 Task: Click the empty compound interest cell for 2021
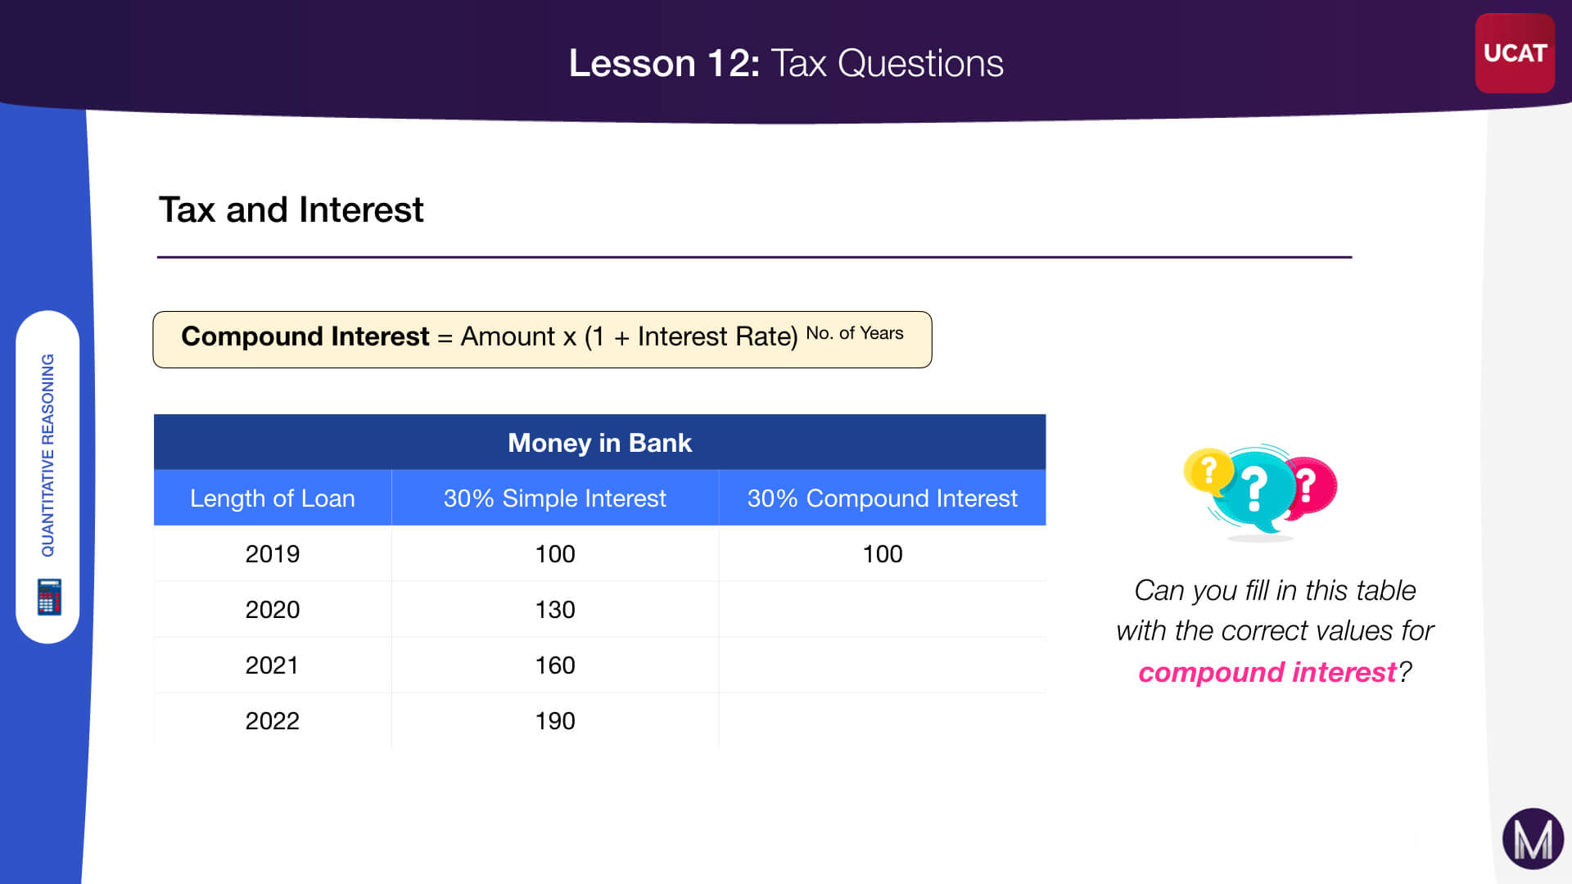(882, 665)
